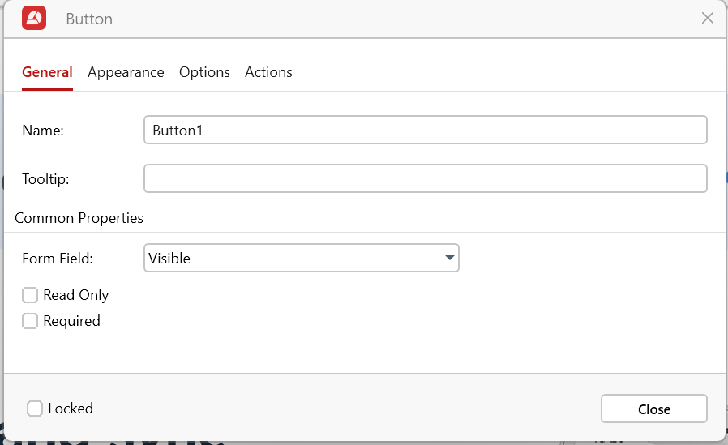The width and height of the screenshot is (728, 445).
Task: Click the 'Read Only' label text
Action: pyautogui.click(x=75, y=295)
